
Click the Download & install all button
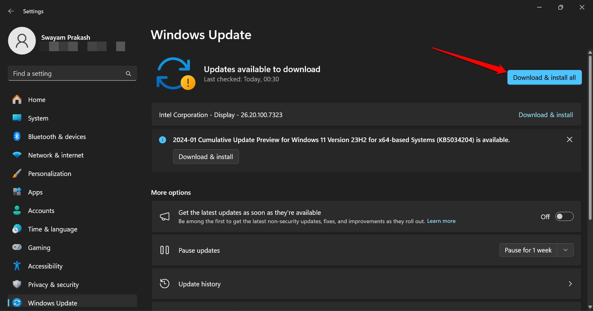click(x=544, y=77)
